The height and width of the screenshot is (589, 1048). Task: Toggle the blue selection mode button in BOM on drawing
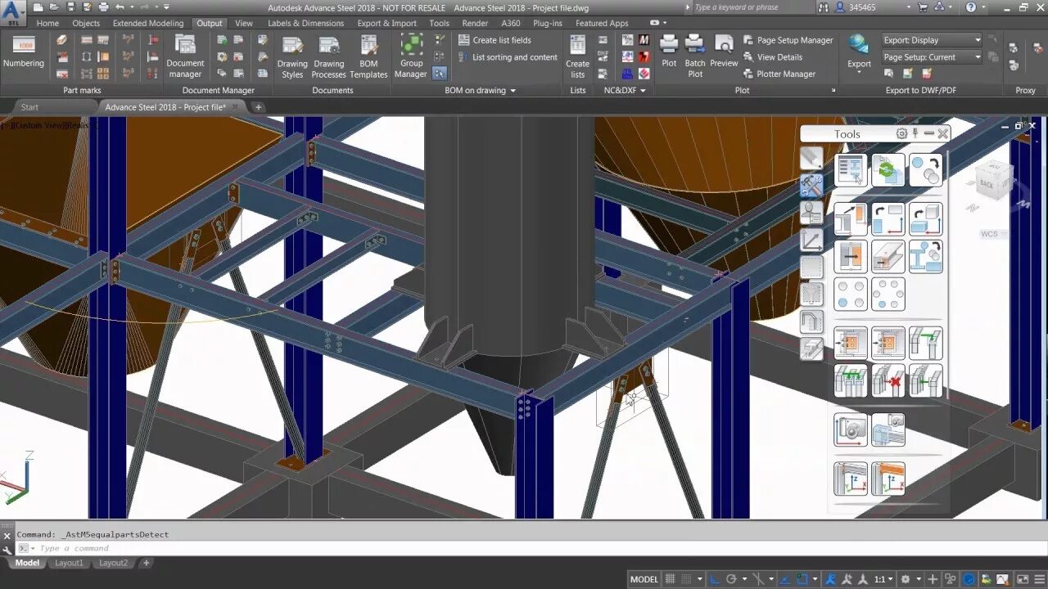440,73
